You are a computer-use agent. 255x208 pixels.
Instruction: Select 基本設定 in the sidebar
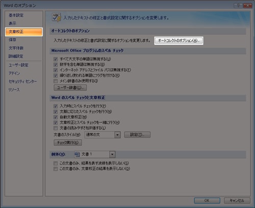(16, 15)
